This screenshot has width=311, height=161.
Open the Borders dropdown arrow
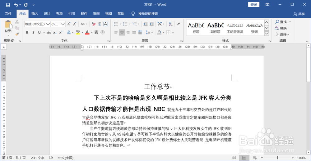[x=173, y=33]
